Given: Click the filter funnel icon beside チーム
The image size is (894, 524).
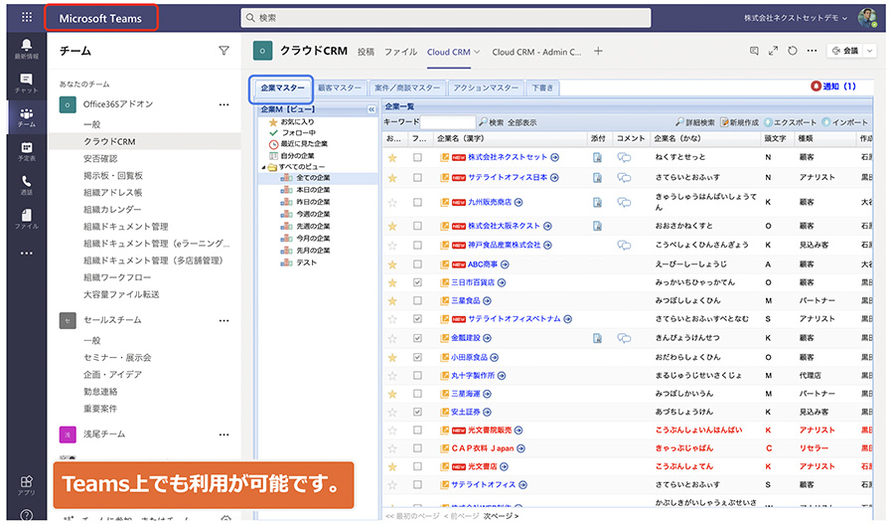Looking at the screenshot, I should tap(224, 51).
